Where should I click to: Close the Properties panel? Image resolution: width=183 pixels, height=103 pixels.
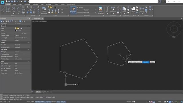click(x=30, y=19)
